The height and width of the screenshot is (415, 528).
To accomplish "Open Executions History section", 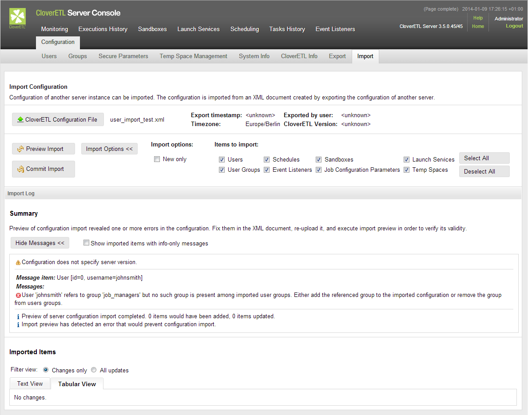I will [x=103, y=29].
